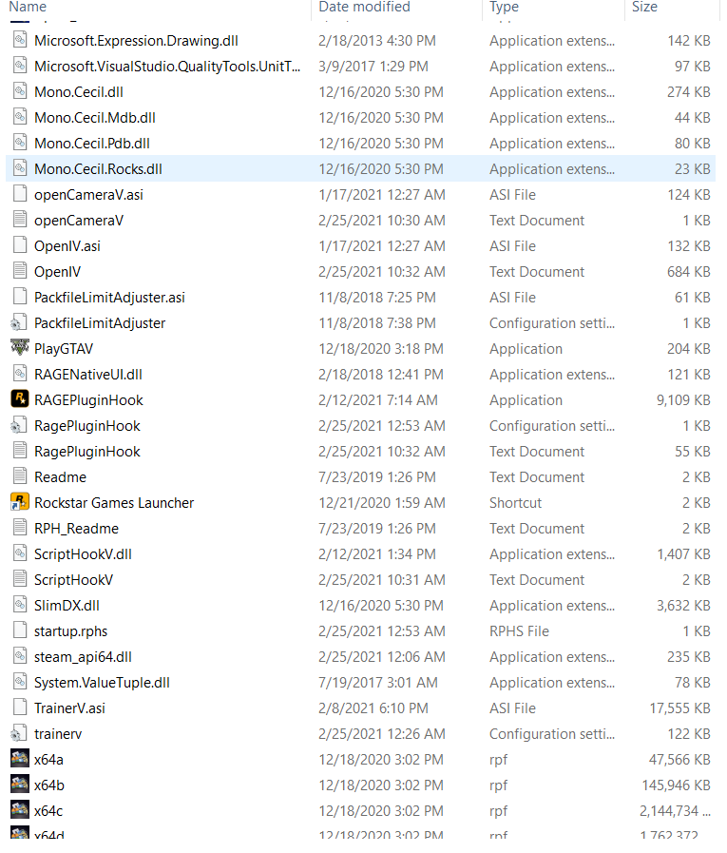The image size is (727, 853).
Task: Click date 2/18/2013 4:30 PM
Action: (377, 41)
